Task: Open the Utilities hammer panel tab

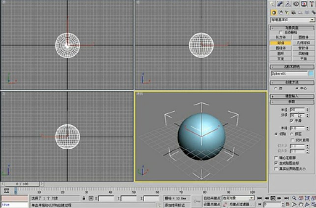Action: click(x=312, y=4)
